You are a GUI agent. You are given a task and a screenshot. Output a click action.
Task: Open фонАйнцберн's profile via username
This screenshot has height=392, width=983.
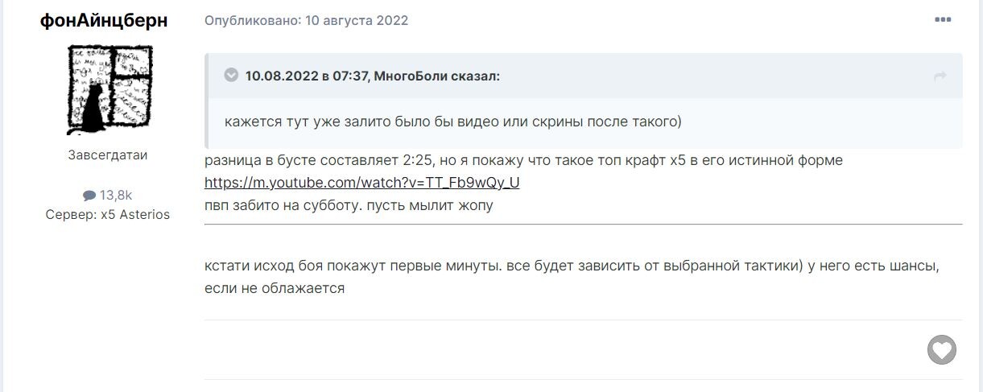(104, 21)
